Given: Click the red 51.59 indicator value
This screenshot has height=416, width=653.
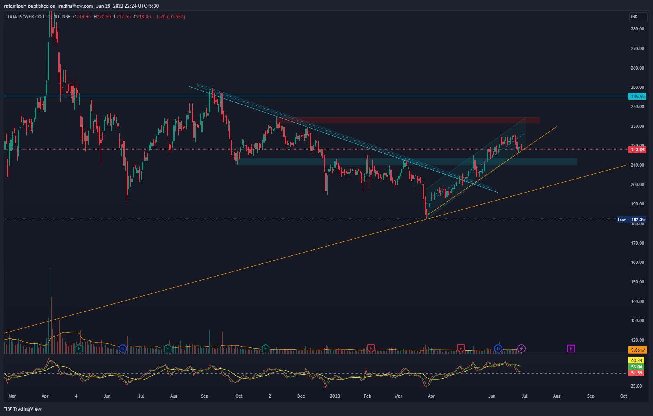Looking at the screenshot, I should point(637,373).
